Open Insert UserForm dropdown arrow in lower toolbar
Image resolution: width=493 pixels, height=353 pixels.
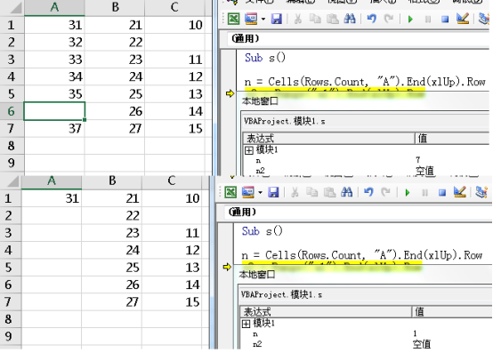click(260, 193)
